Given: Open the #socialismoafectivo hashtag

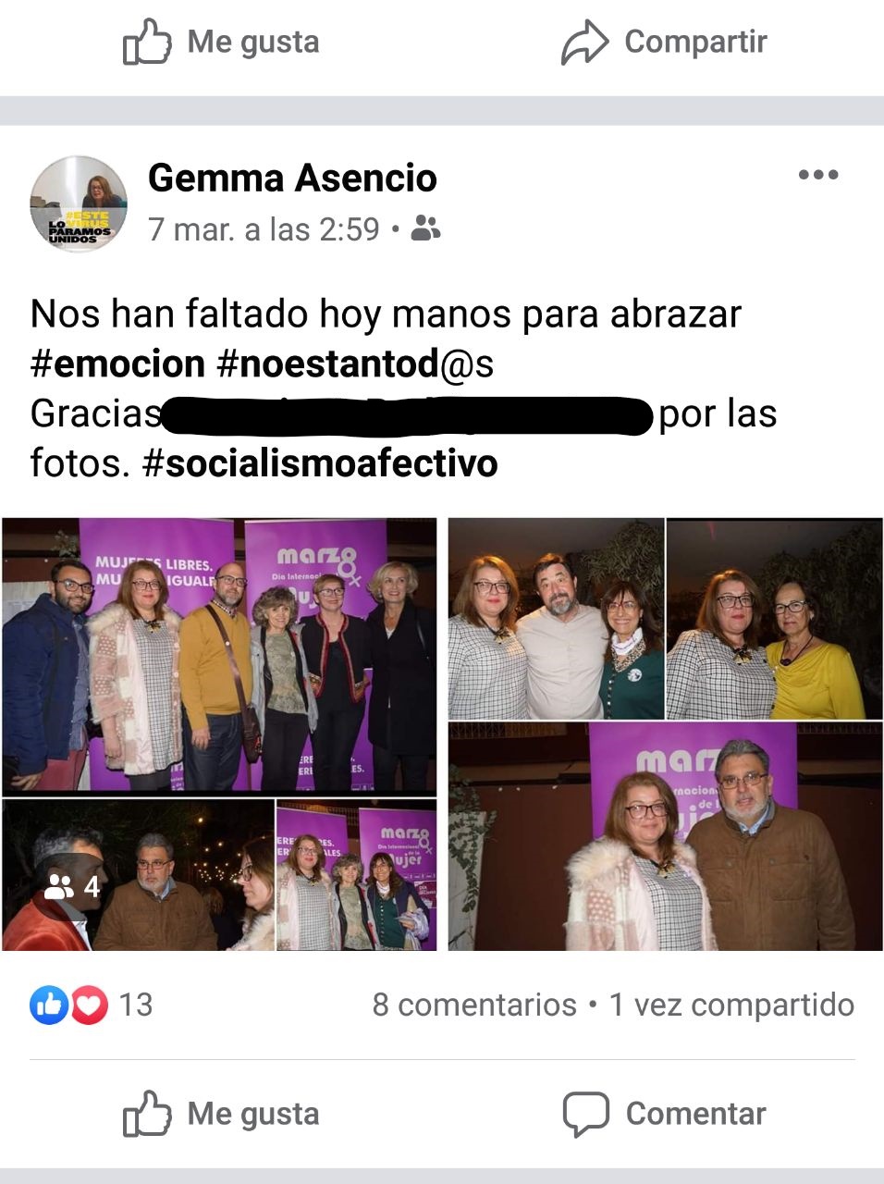Looking at the screenshot, I should point(320,462).
